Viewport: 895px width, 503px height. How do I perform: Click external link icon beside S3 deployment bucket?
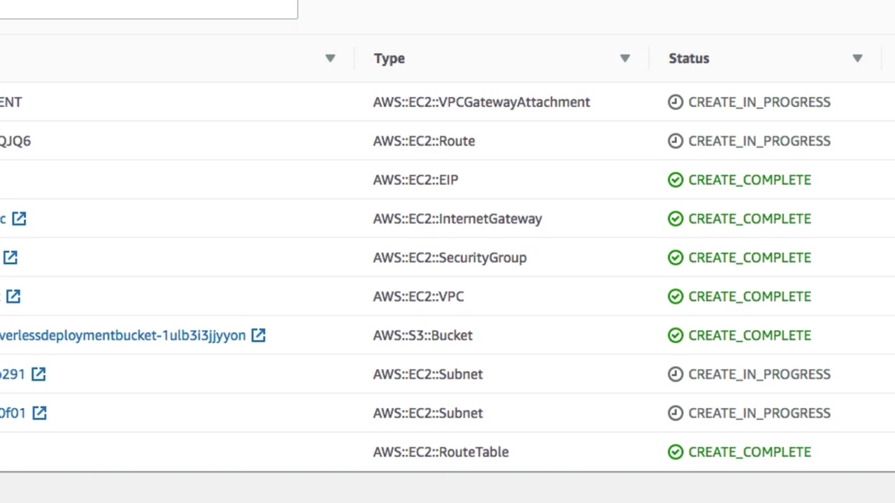tap(258, 335)
